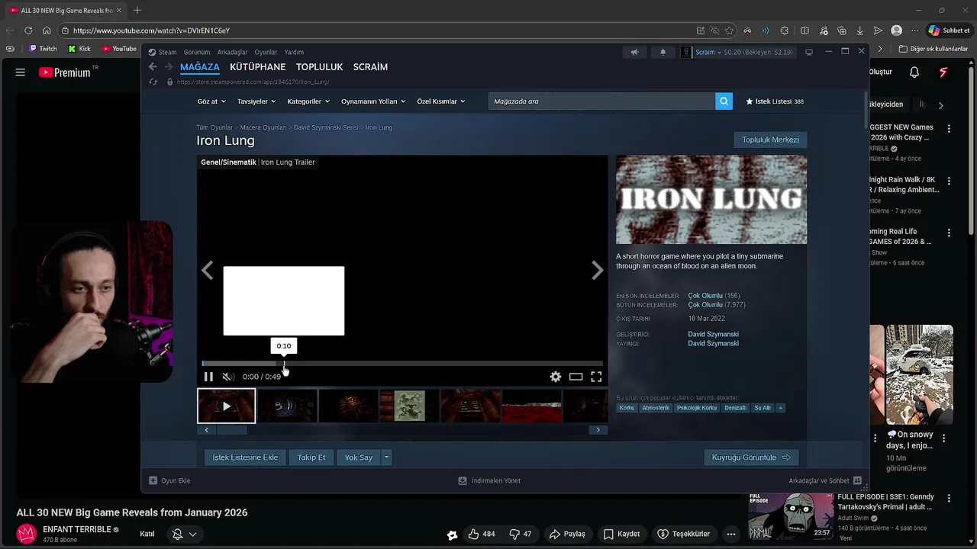Open the YouTube hamburger menu
The image size is (977, 549).
click(x=21, y=72)
